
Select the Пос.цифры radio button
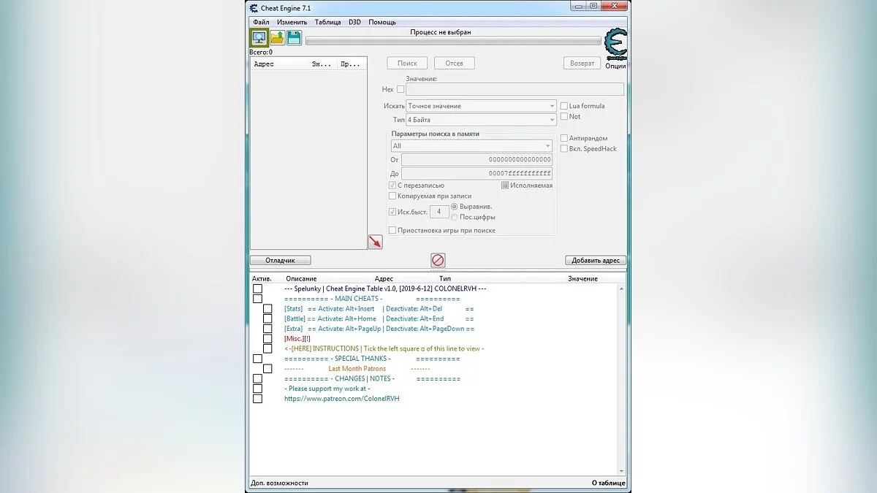(x=455, y=217)
